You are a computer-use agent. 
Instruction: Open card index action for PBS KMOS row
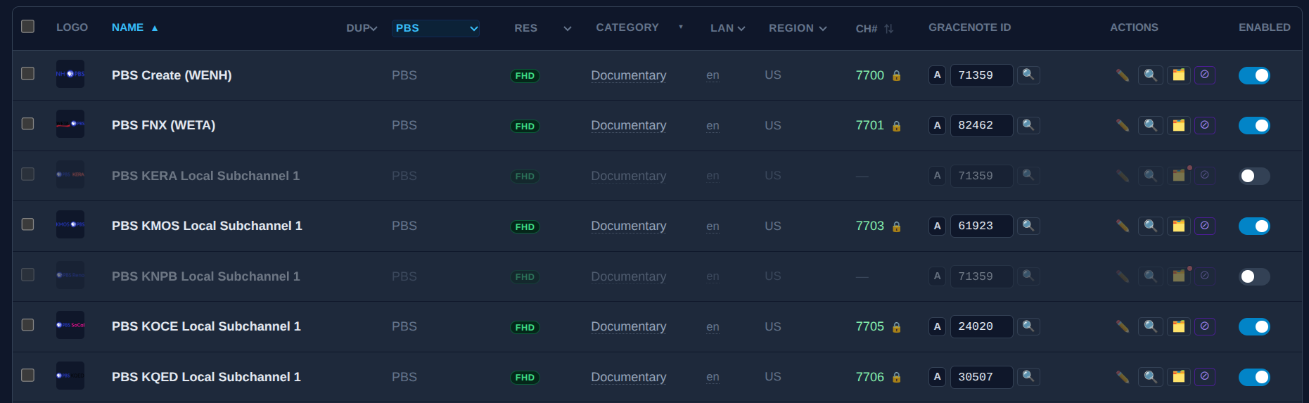[1179, 225]
